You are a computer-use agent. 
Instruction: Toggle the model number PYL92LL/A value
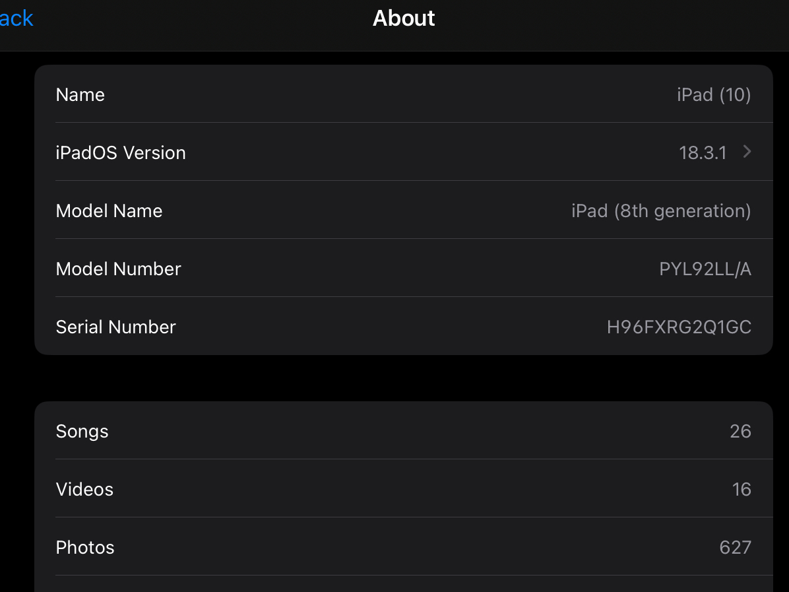click(705, 269)
